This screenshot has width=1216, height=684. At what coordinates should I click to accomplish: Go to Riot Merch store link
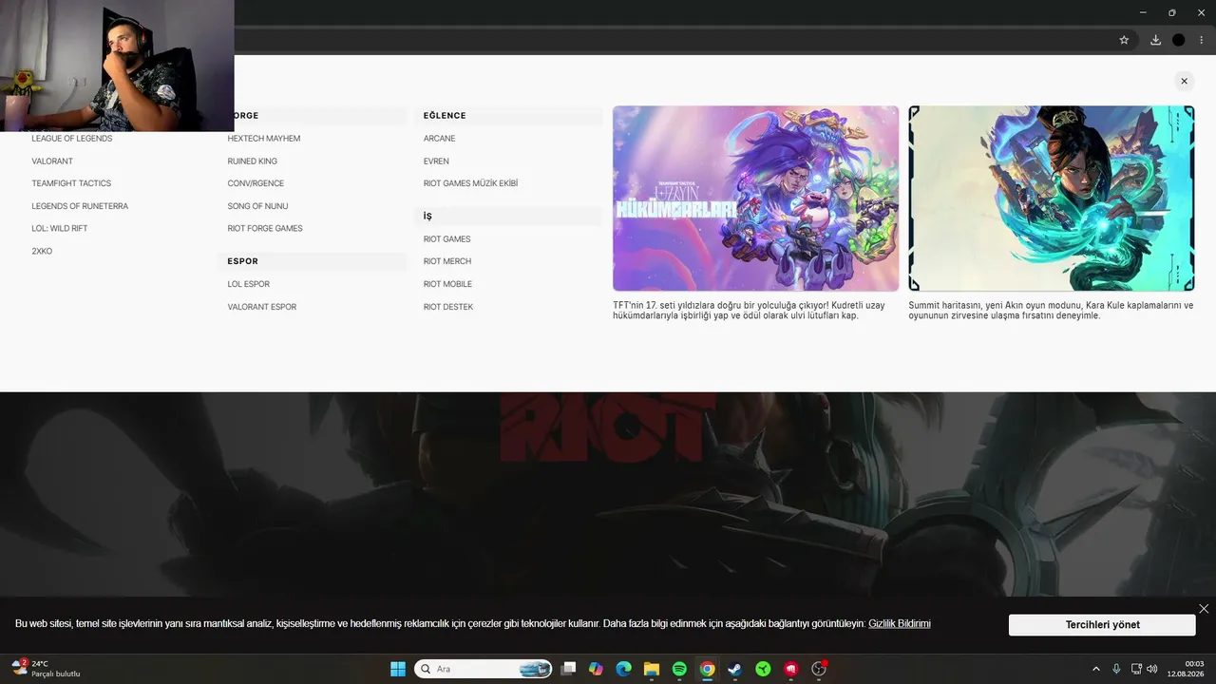pyautogui.click(x=447, y=261)
